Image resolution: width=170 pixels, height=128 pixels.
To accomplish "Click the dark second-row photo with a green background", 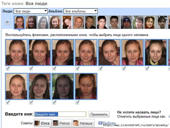I will pos(63,86).
